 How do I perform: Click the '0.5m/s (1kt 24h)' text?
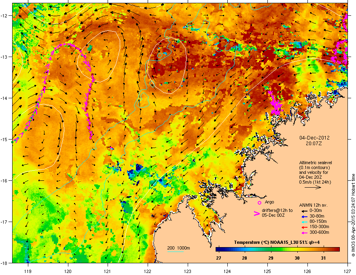[x=315, y=182]
